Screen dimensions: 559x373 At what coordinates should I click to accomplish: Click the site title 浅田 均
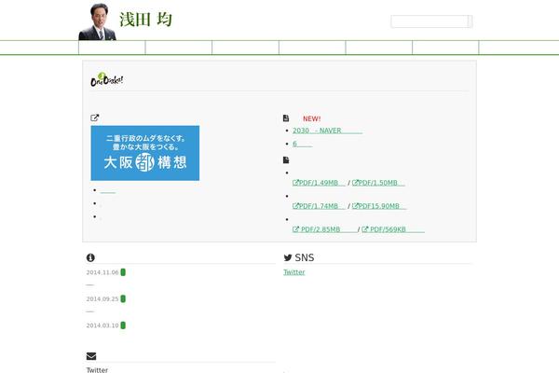point(146,20)
